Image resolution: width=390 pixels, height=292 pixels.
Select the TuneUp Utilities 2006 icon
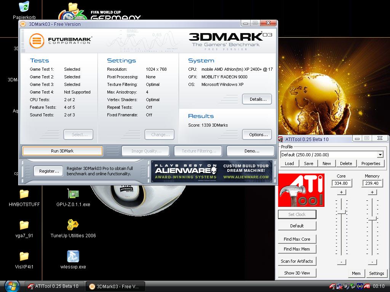[x=73, y=225]
